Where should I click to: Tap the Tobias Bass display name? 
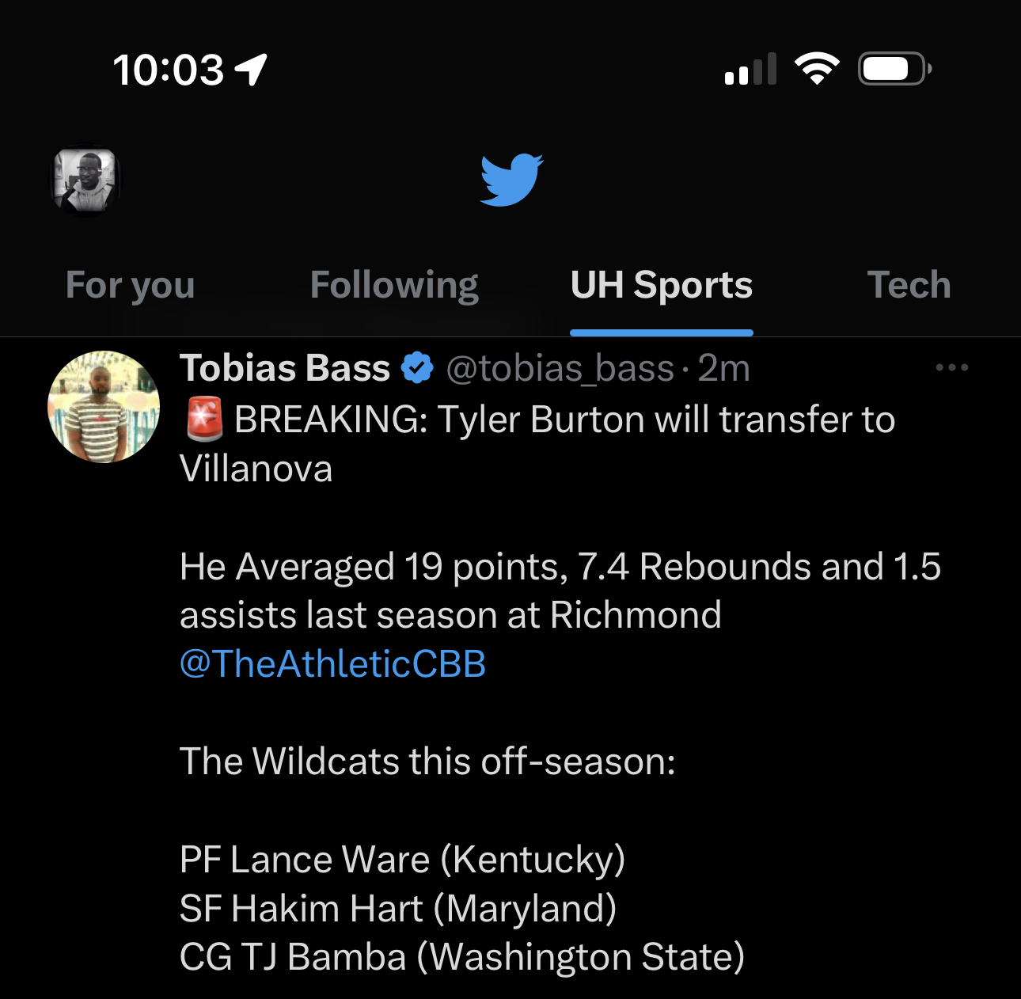click(x=285, y=368)
